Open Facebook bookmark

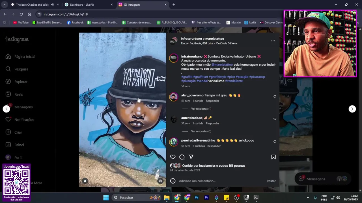click(x=75, y=23)
